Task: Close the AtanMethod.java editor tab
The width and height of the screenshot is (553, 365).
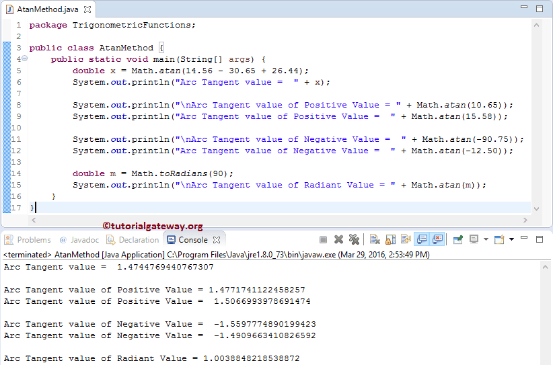Action: [87, 9]
